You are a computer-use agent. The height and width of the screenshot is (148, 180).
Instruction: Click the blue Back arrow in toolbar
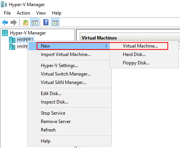[x=5, y=22]
